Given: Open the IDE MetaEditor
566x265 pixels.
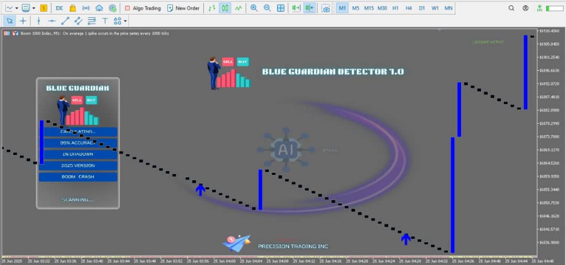Looking at the screenshot, I should (59, 8).
